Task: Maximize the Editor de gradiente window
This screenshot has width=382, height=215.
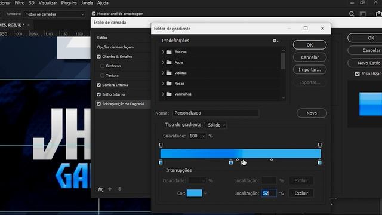Action: click(x=306, y=29)
